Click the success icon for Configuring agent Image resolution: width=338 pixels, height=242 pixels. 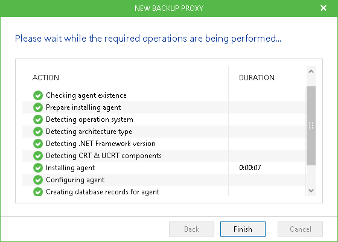coord(38,180)
